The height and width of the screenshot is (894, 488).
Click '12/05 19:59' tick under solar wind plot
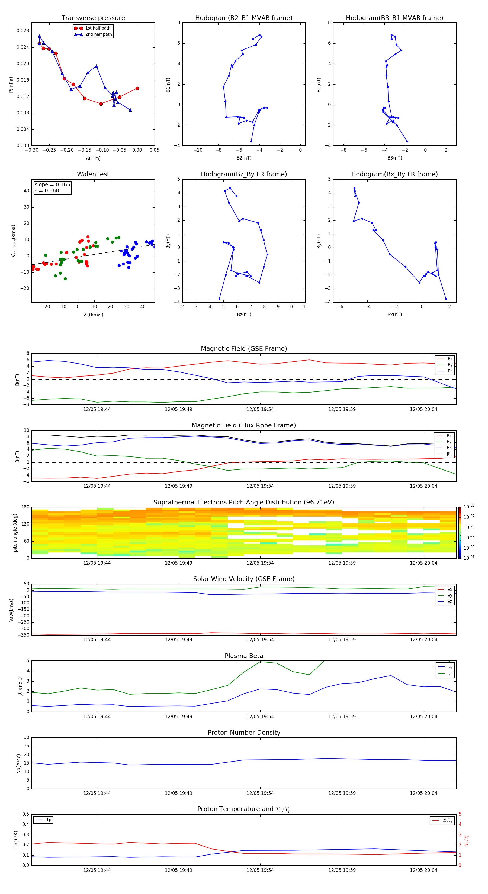(x=342, y=640)
